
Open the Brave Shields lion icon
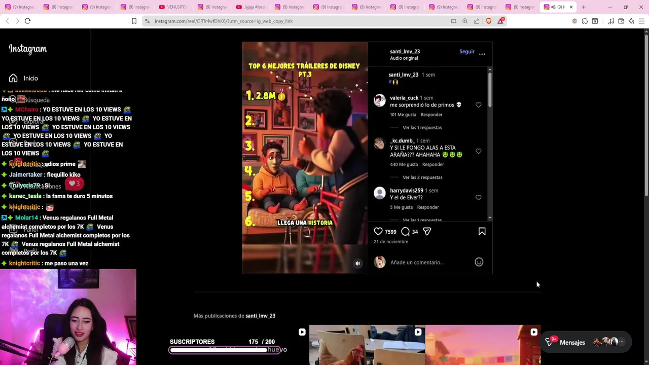489,21
